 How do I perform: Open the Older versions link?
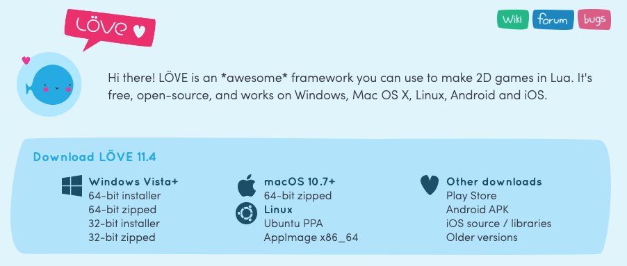482,238
